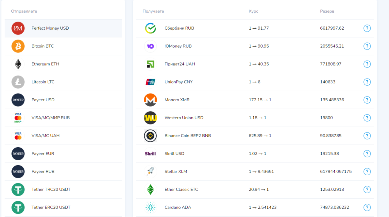Click the reserve value 140633
The width and height of the screenshot is (389, 217).
coord(328,82)
